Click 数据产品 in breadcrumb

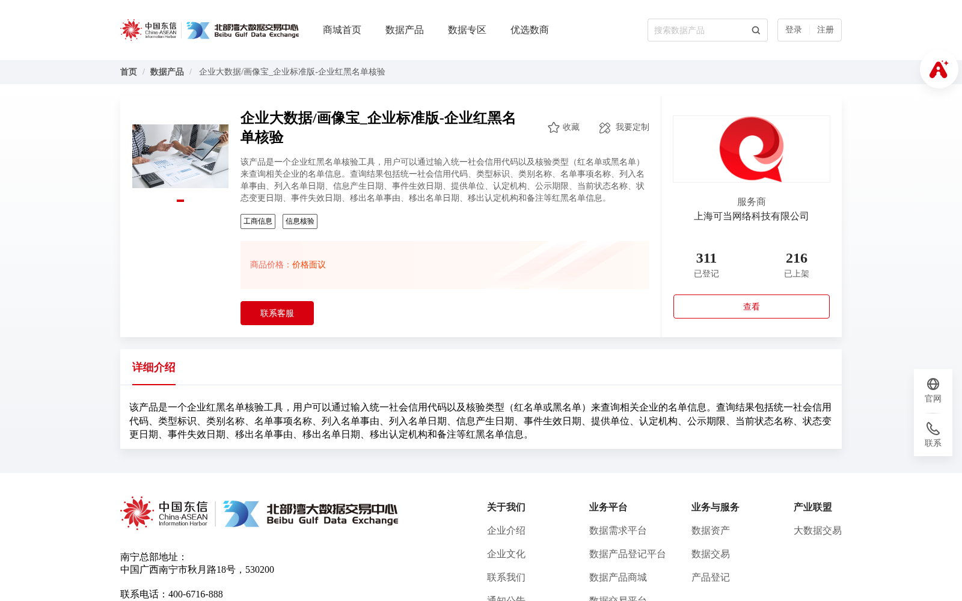tap(167, 72)
